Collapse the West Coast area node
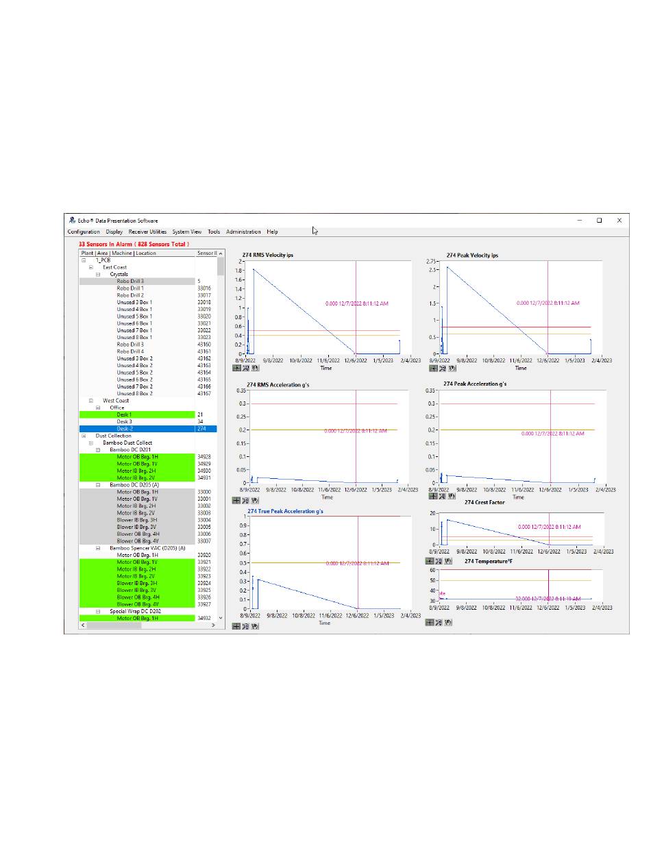 90,401
